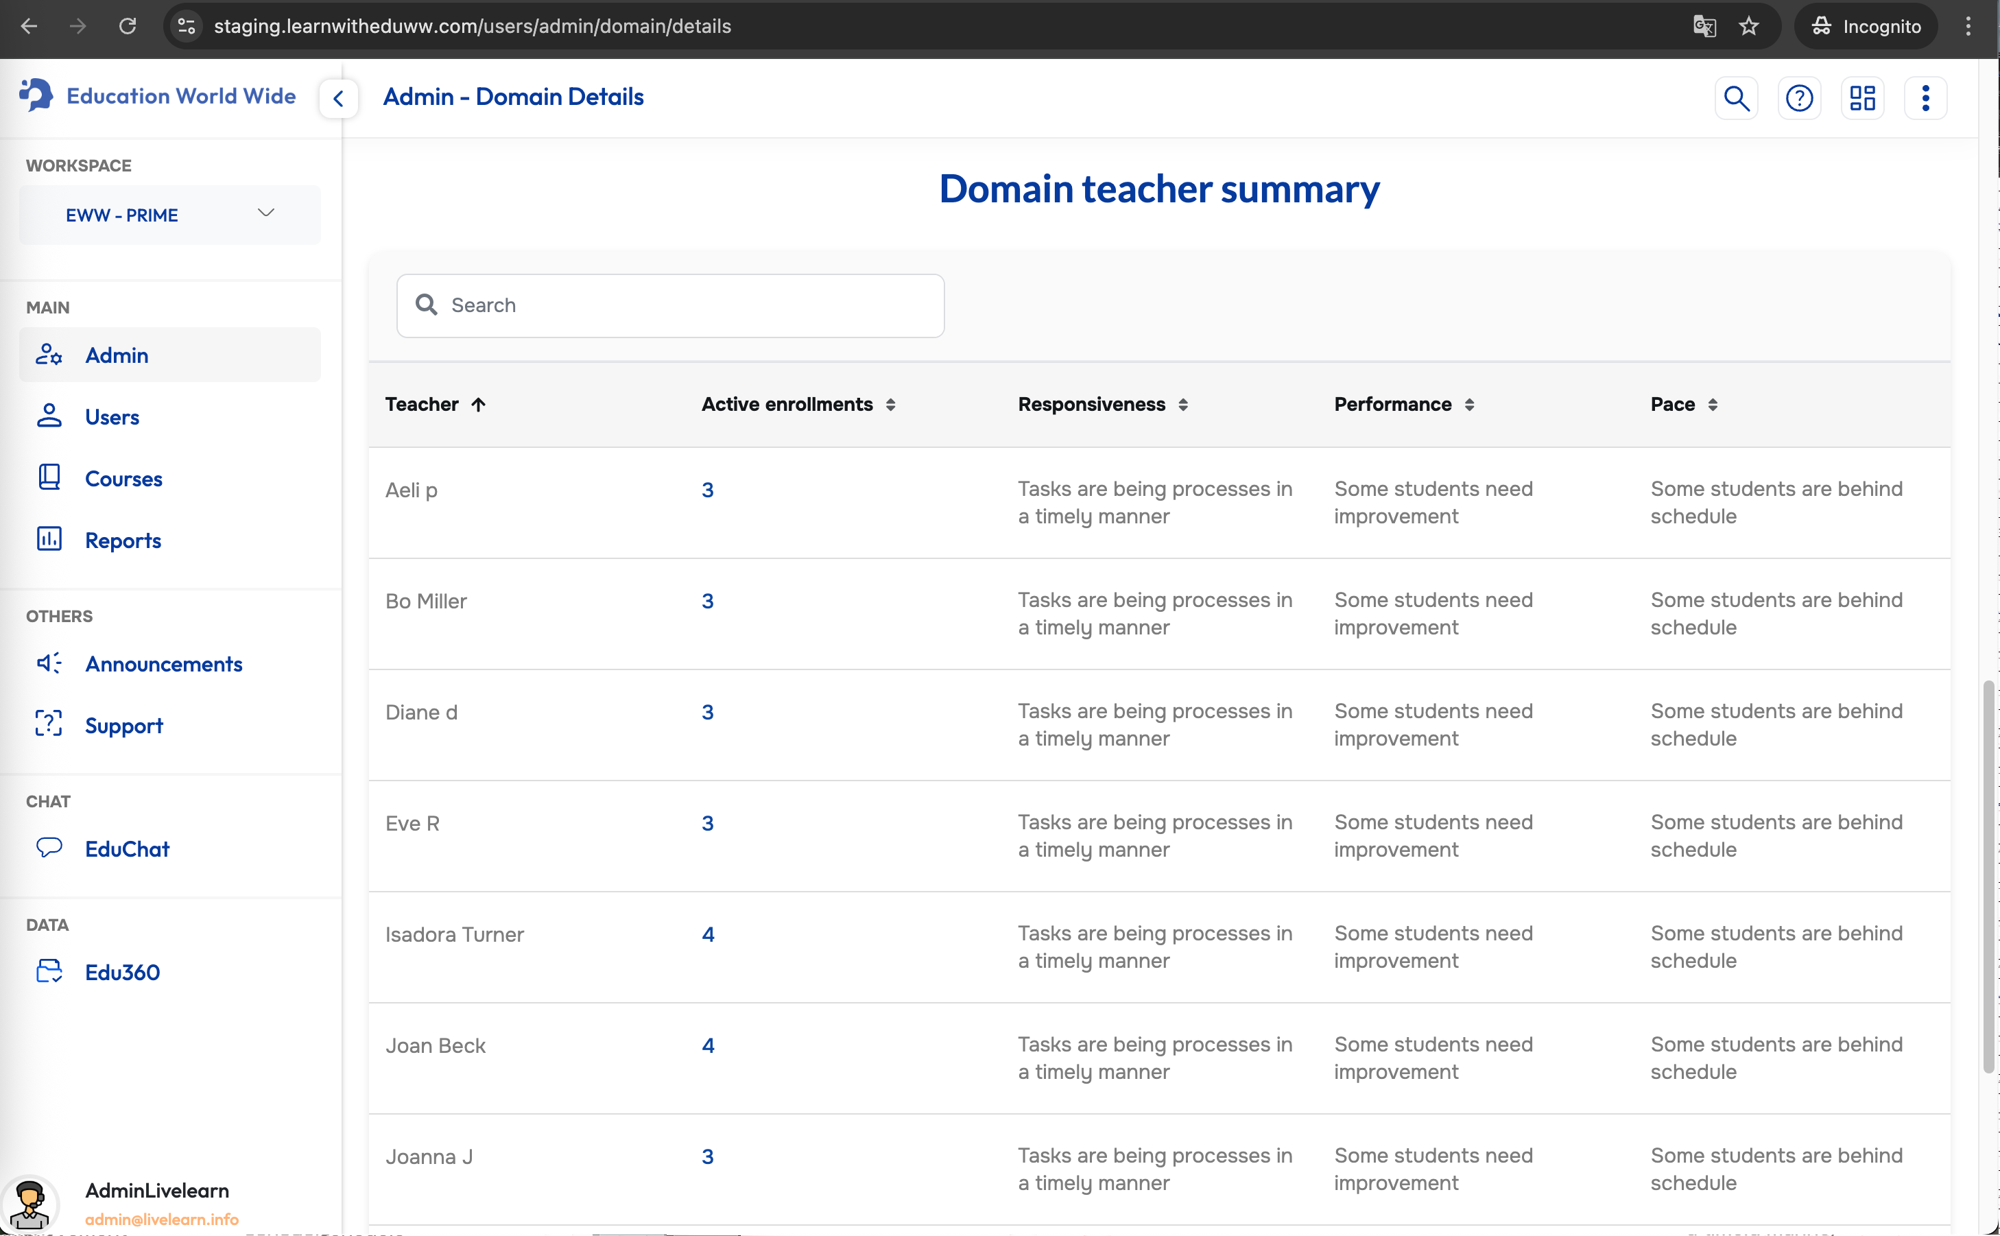Reload the page with browser refresh icon
The height and width of the screenshot is (1236, 2000).
pyautogui.click(x=128, y=26)
